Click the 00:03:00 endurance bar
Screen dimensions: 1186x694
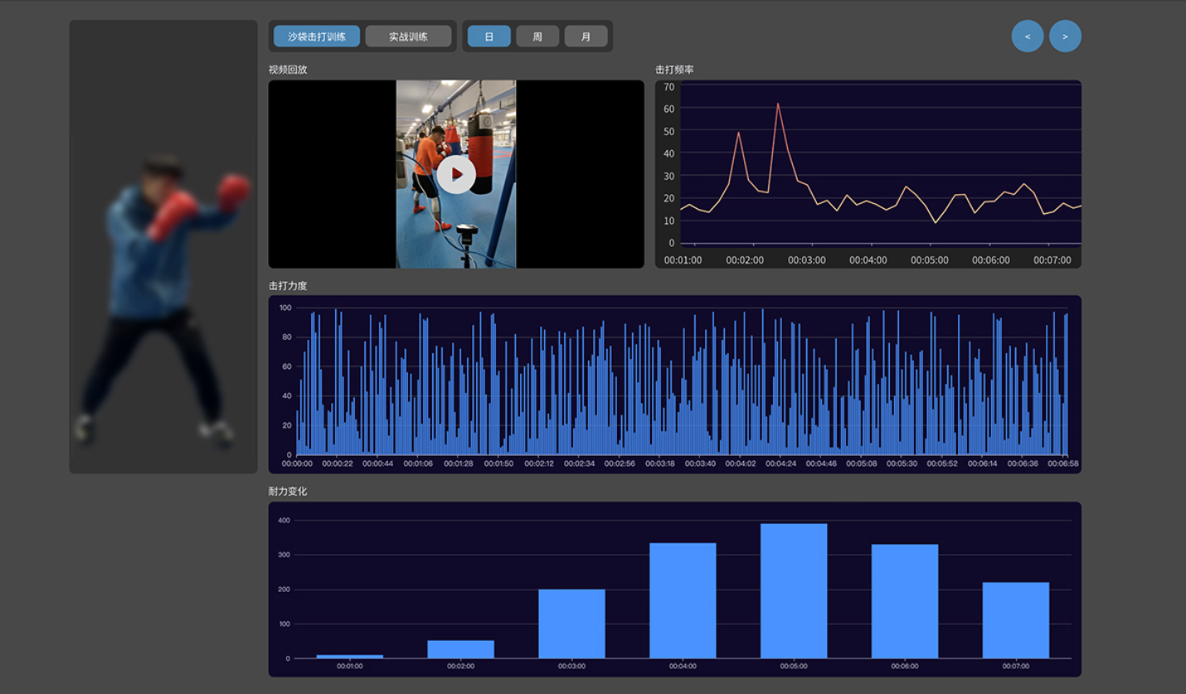pyautogui.click(x=571, y=624)
